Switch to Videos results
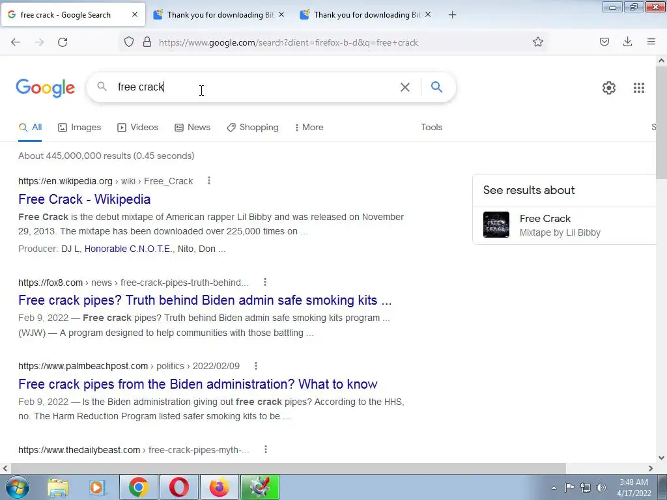 tap(138, 127)
